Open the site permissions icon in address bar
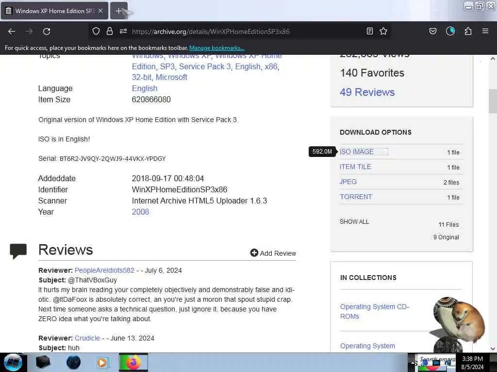497x372 pixels. (x=123, y=31)
